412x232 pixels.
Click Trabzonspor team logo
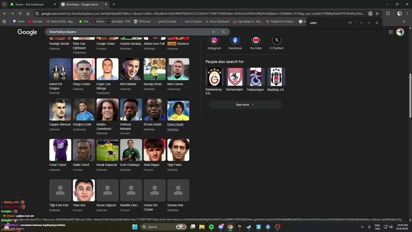coord(256,77)
